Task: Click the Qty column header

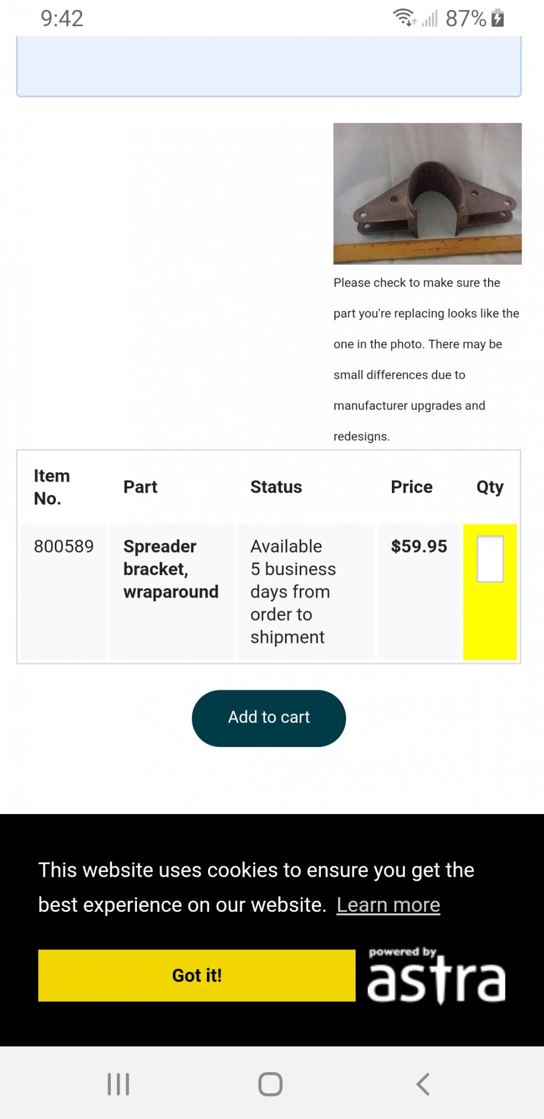Action: point(490,487)
